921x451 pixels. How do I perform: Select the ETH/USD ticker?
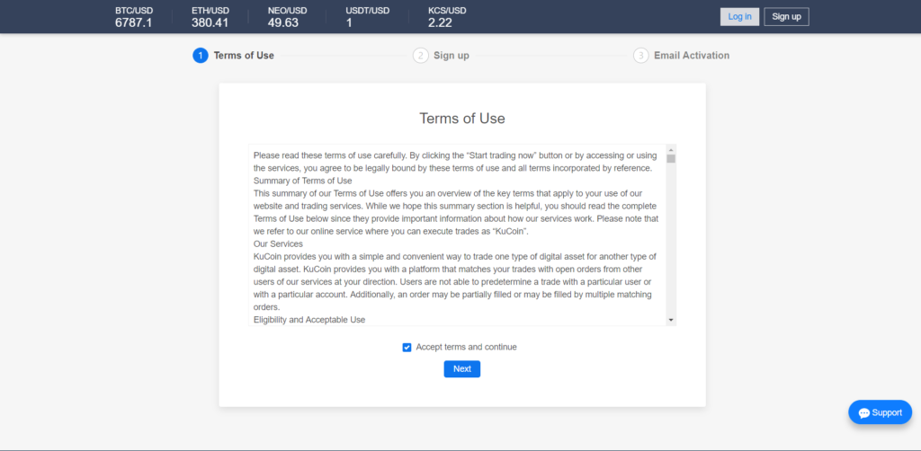coord(210,17)
